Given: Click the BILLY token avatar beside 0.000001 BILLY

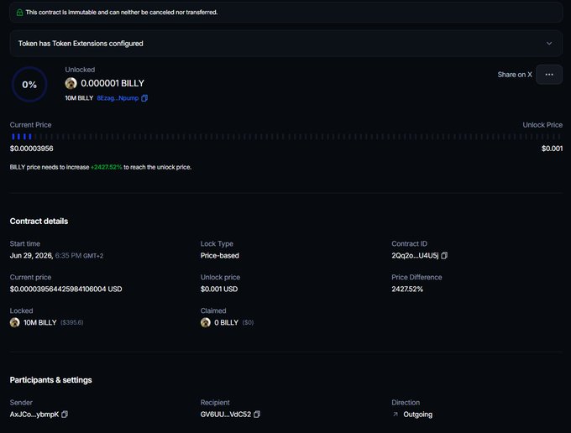Looking at the screenshot, I should pyautogui.click(x=71, y=83).
